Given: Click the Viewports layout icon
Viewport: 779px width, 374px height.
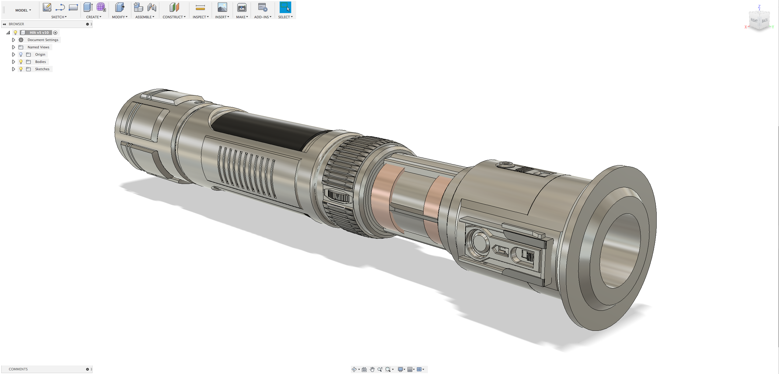Looking at the screenshot, I should click(419, 369).
